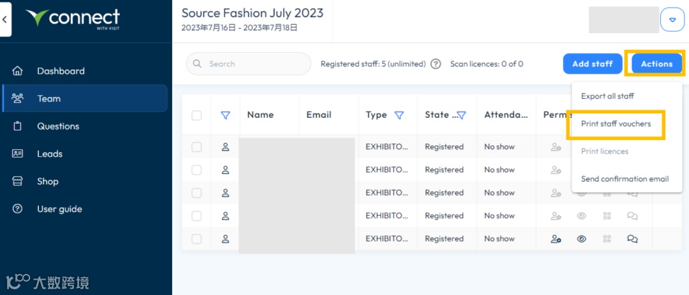Click the QR code icon in last row
689x295 pixels.
pos(607,239)
